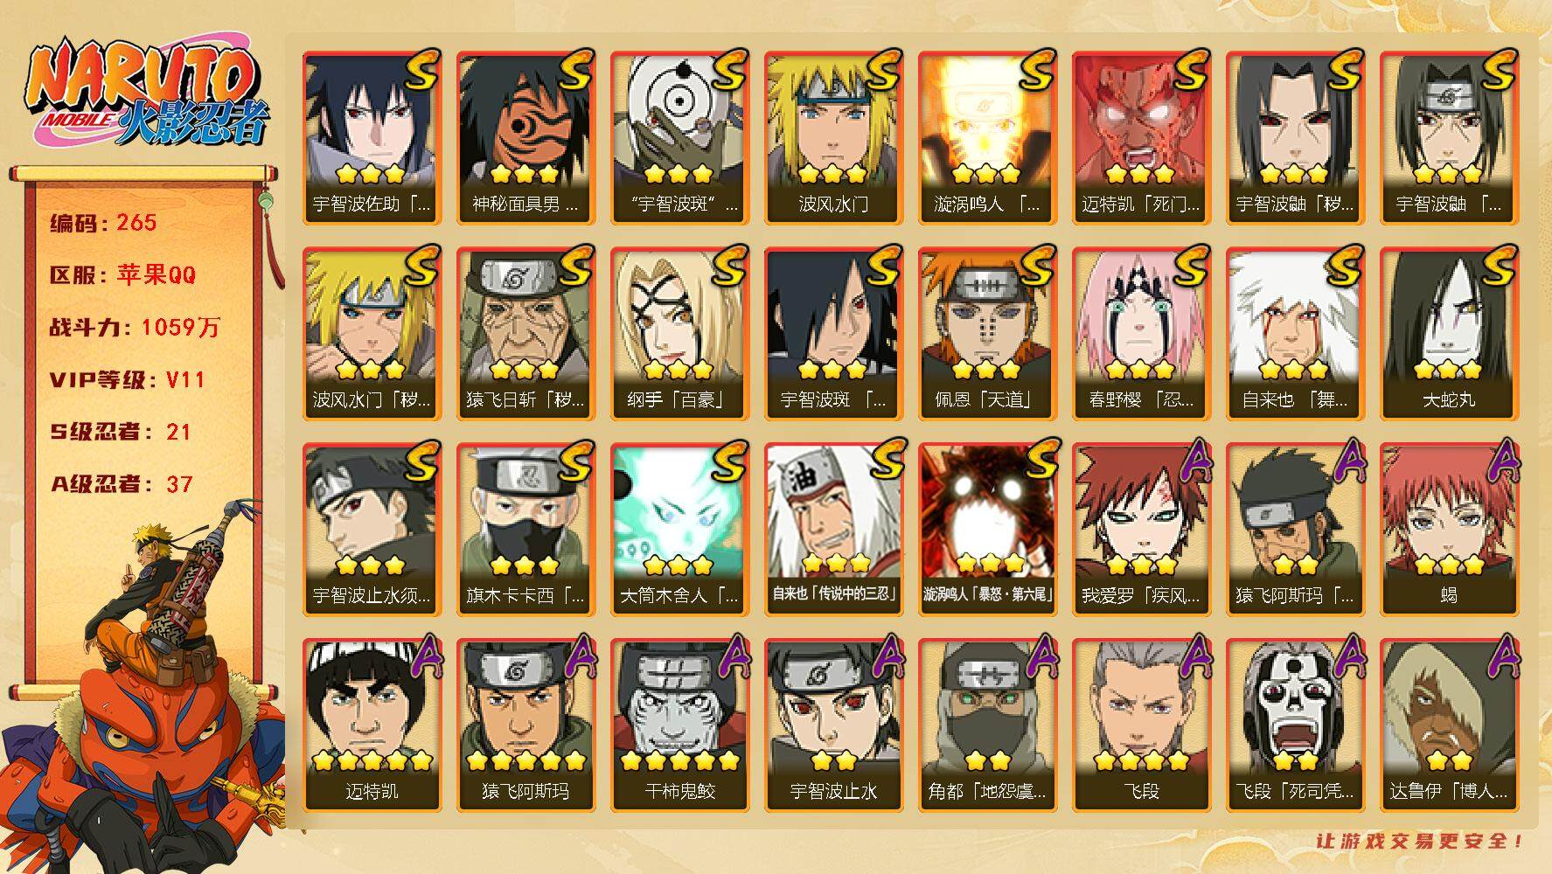Click the 编码 265 label on scroll

103,222
